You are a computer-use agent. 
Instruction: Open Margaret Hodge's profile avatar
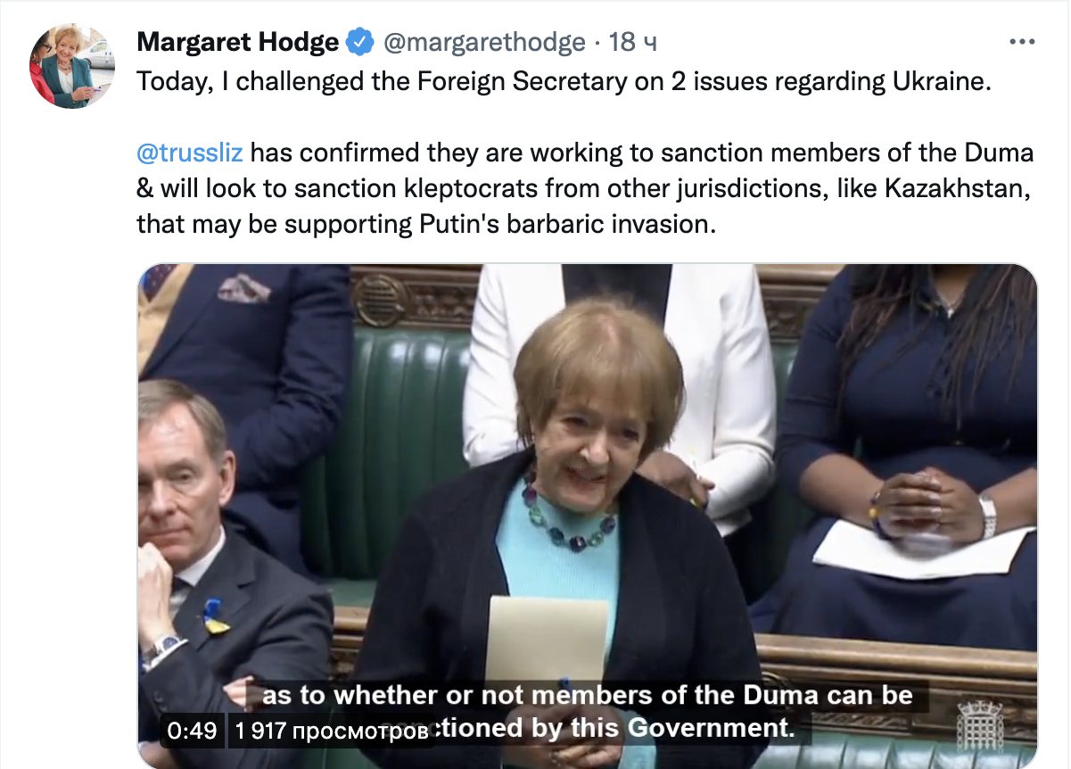point(73,66)
